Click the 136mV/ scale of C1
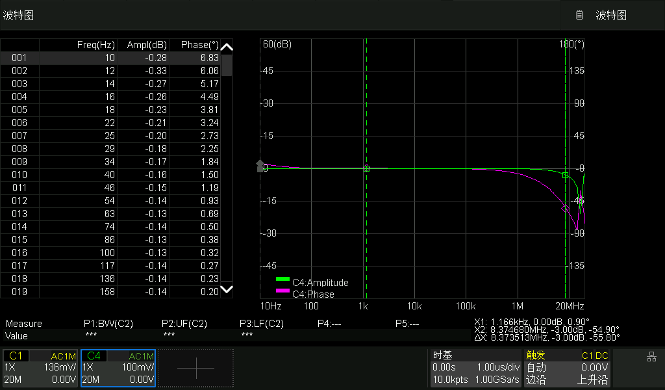Image resolution: width=665 pixels, height=390 pixels. 59,367
